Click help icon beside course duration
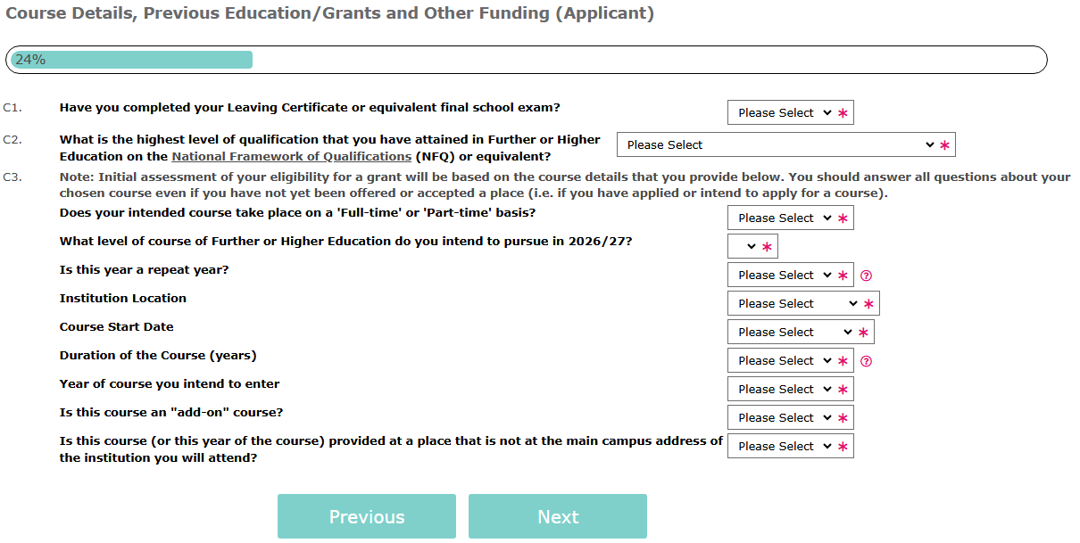The image size is (1080, 543). [866, 361]
